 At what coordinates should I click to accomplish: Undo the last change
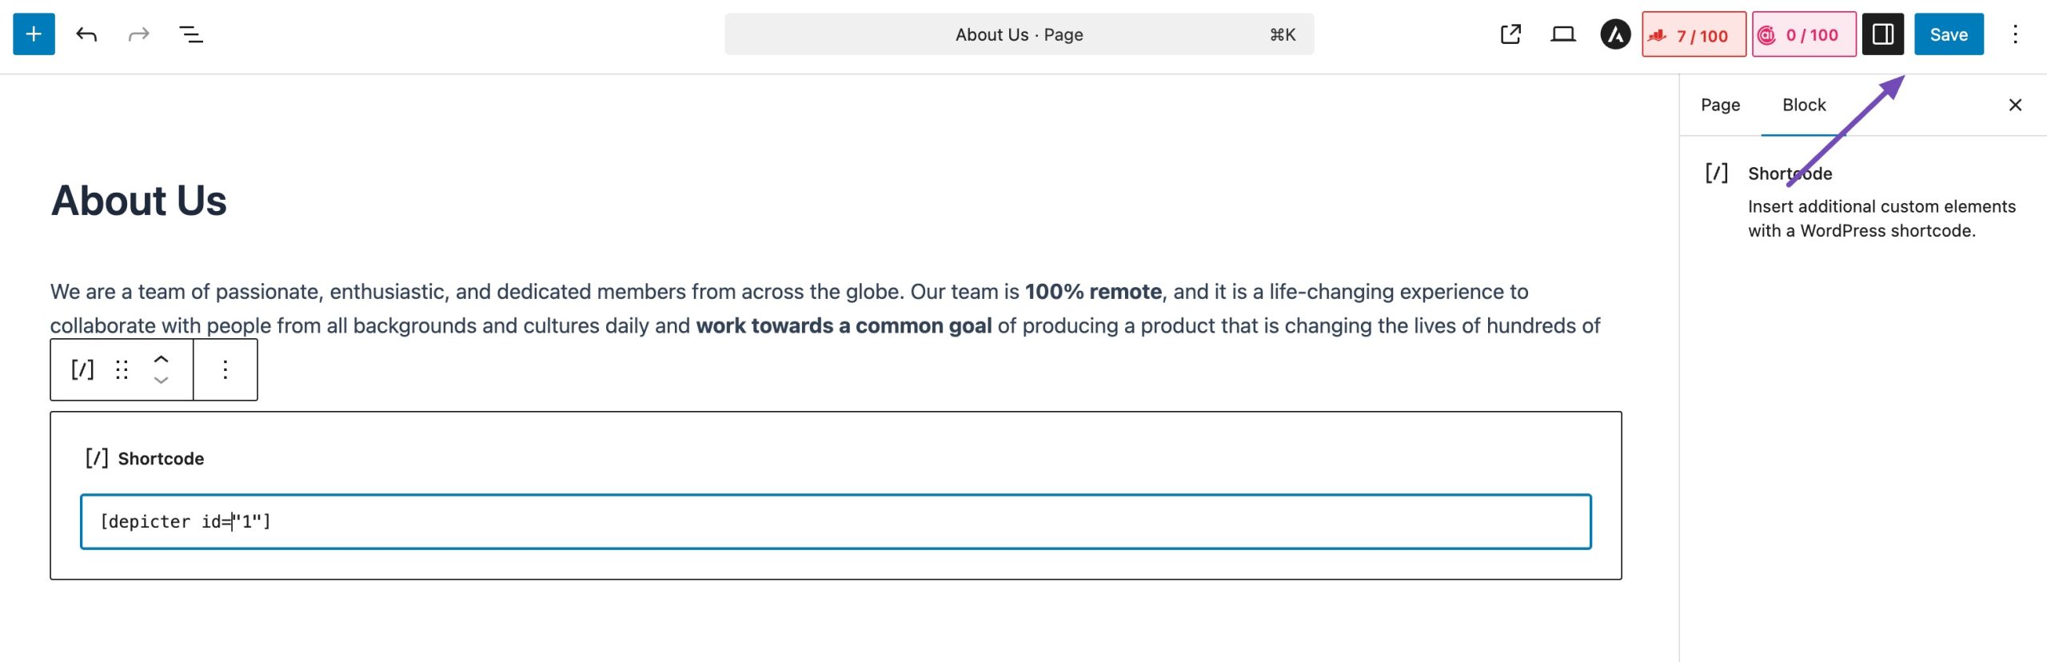(x=86, y=34)
